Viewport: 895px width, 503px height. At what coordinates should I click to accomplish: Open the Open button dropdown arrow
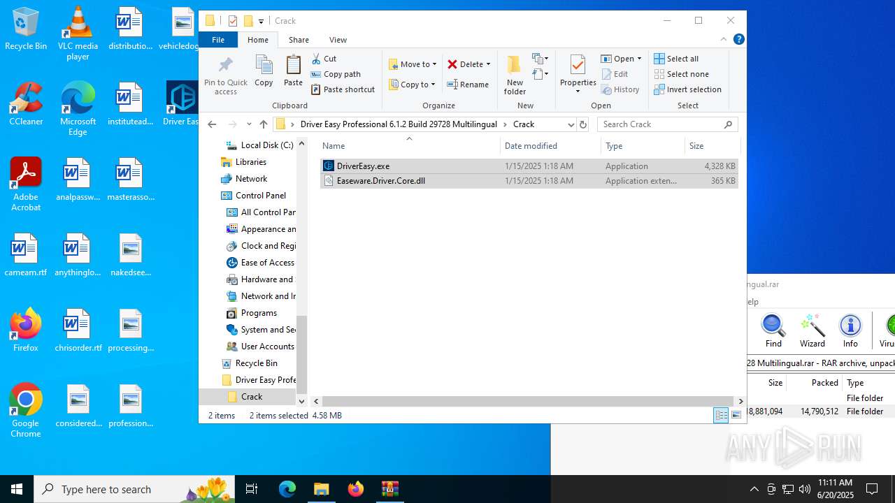[x=639, y=59]
